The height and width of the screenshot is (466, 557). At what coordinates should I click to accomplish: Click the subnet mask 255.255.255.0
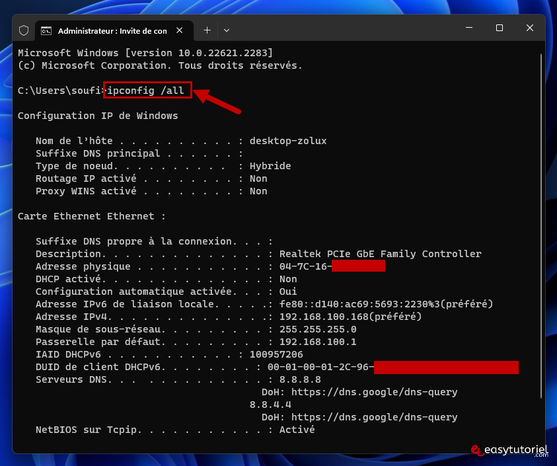coord(318,330)
